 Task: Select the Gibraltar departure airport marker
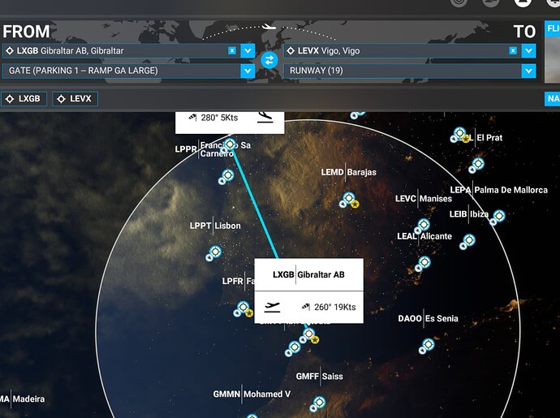point(308,334)
